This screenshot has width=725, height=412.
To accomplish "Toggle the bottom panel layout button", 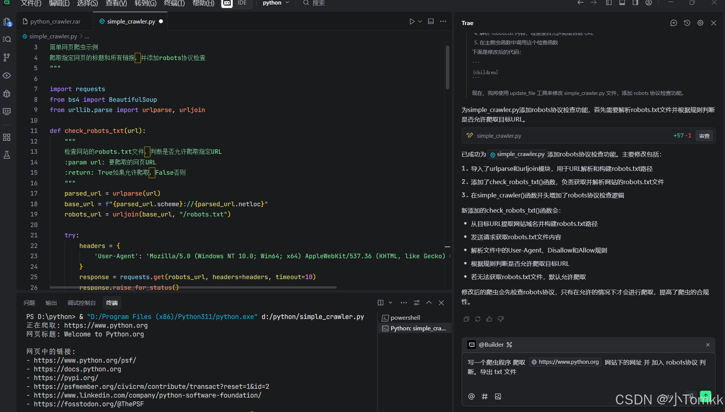I will [622, 3].
